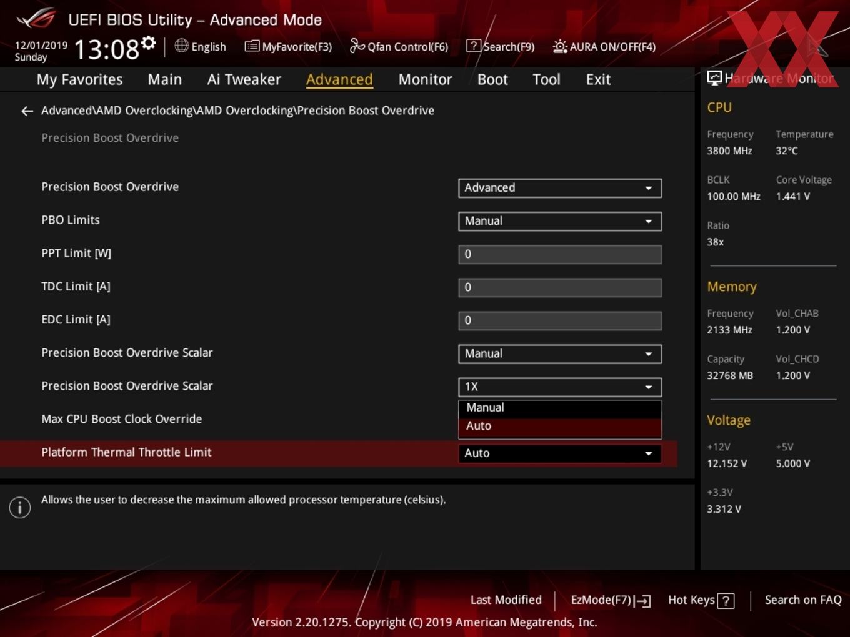Click the info circle icon

click(x=20, y=507)
